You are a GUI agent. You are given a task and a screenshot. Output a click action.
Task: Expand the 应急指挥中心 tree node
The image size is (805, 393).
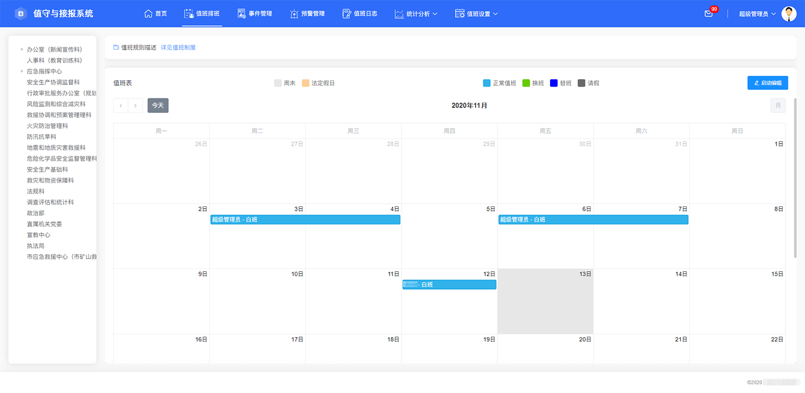click(x=22, y=71)
